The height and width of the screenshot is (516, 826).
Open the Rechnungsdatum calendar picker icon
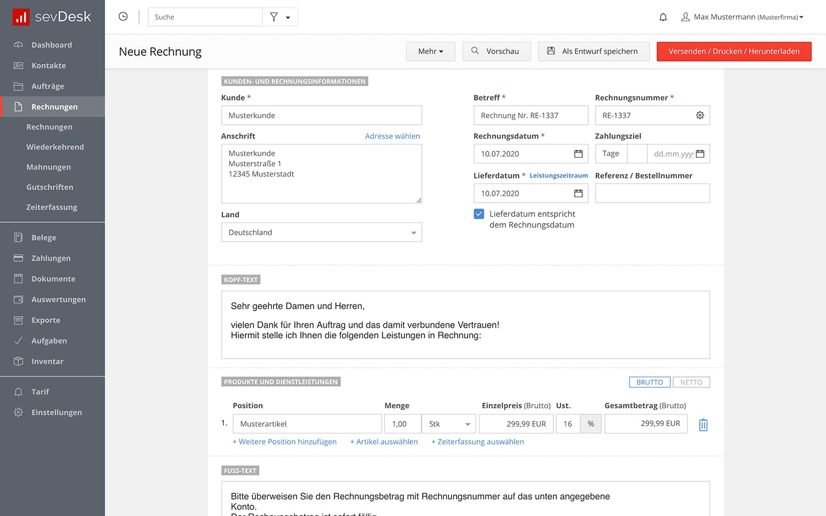[x=578, y=154]
